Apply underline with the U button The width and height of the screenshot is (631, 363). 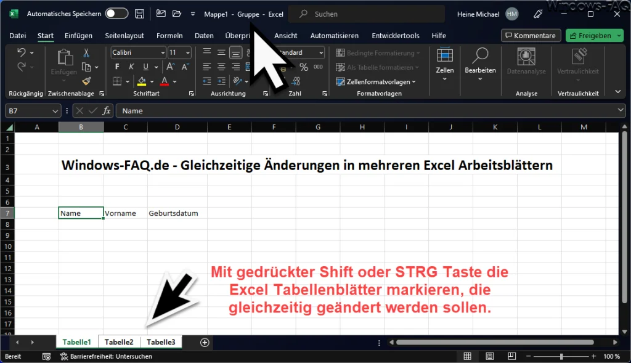pos(145,67)
